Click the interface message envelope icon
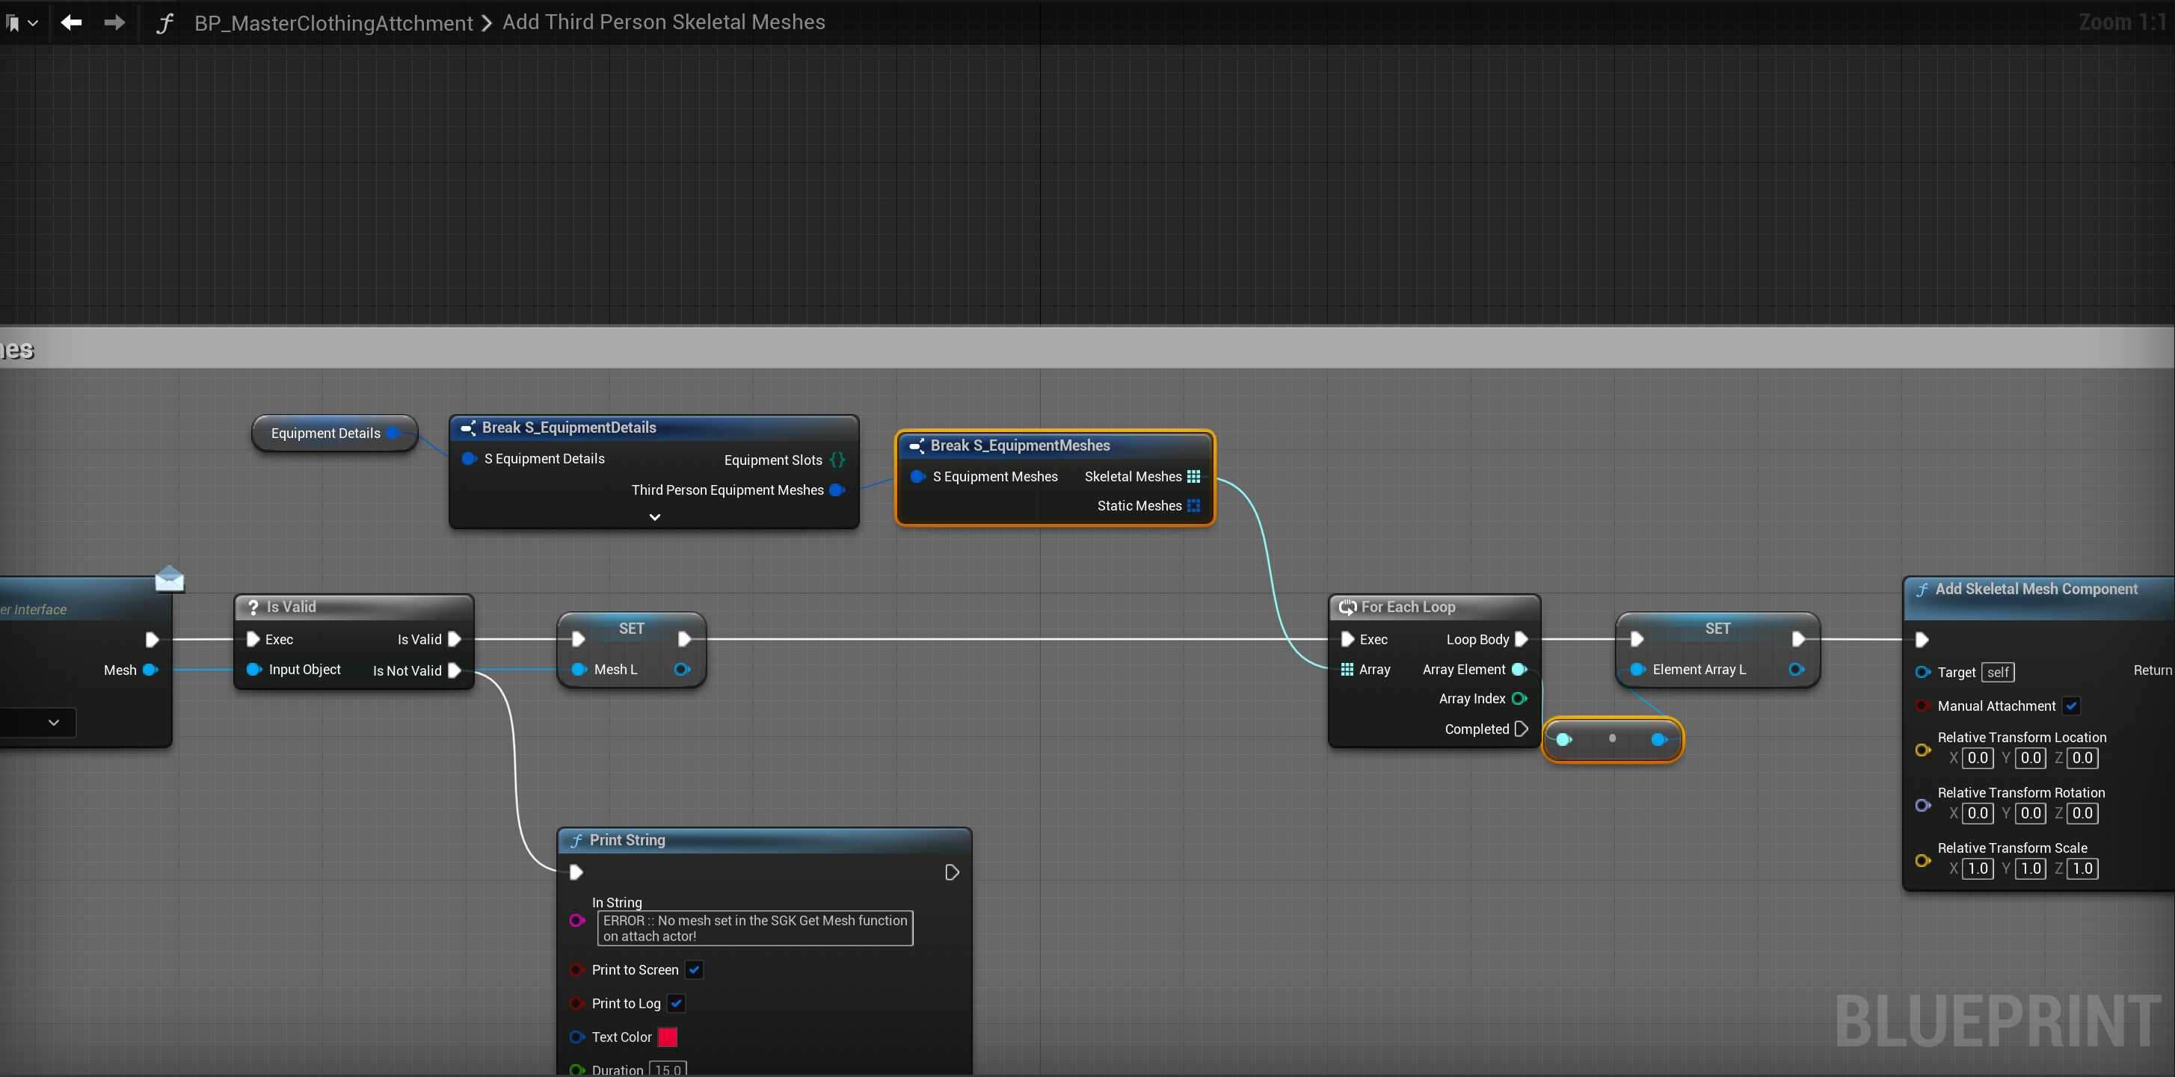This screenshot has height=1077, width=2175. (x=170, y=579)
